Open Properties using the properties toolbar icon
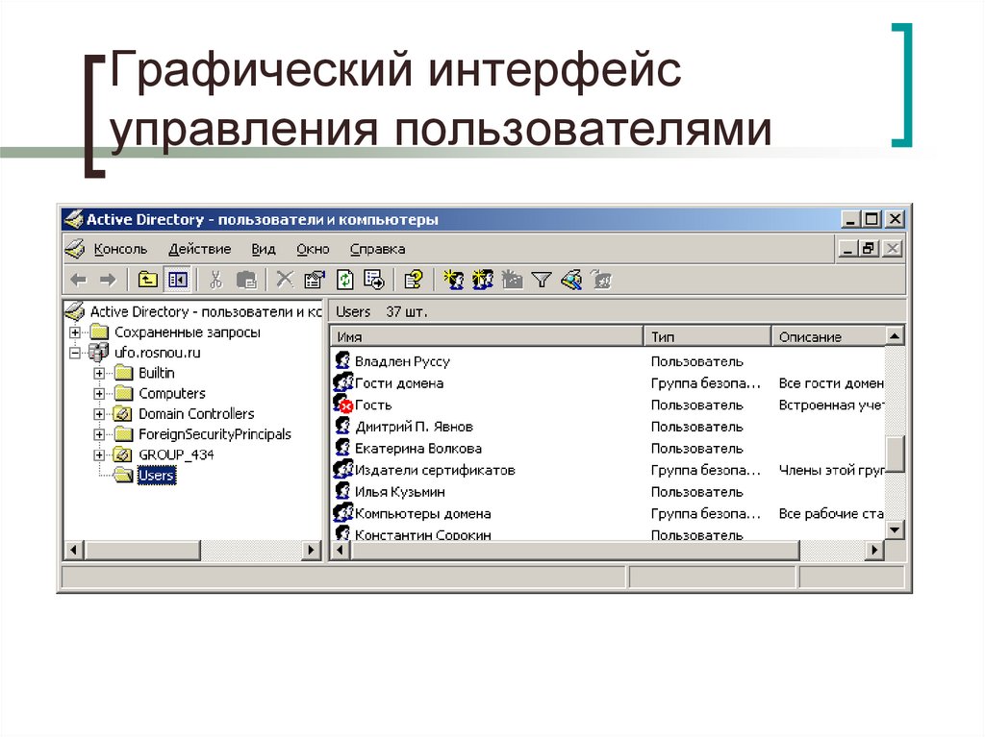Screen dimensions: 985x737 [313, 280]
